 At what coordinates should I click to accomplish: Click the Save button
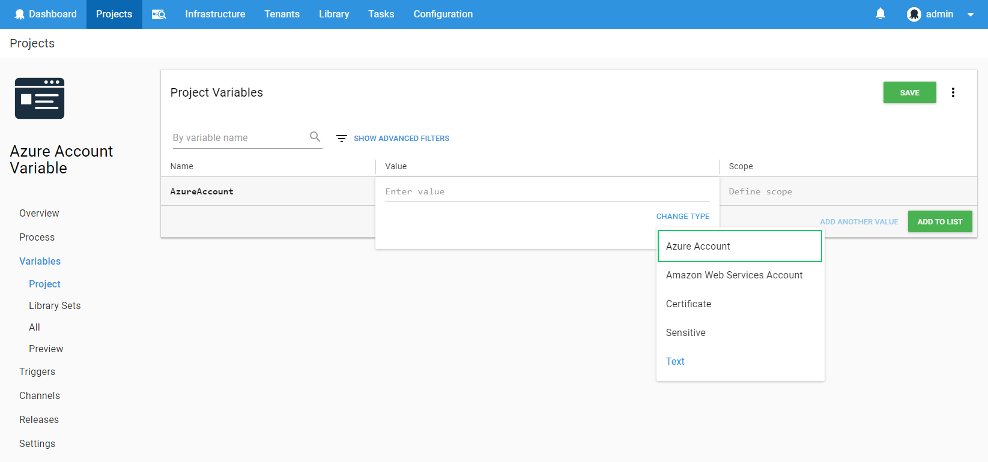pos(909,92)
